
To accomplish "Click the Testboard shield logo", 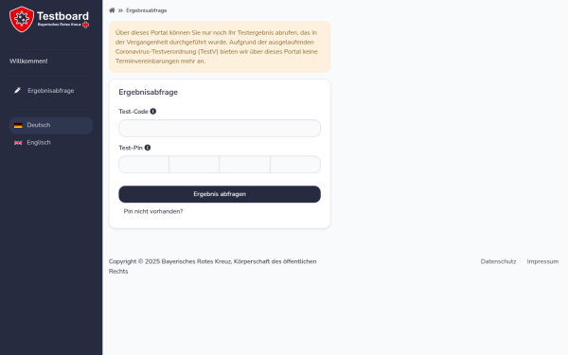I will (22, 19).
